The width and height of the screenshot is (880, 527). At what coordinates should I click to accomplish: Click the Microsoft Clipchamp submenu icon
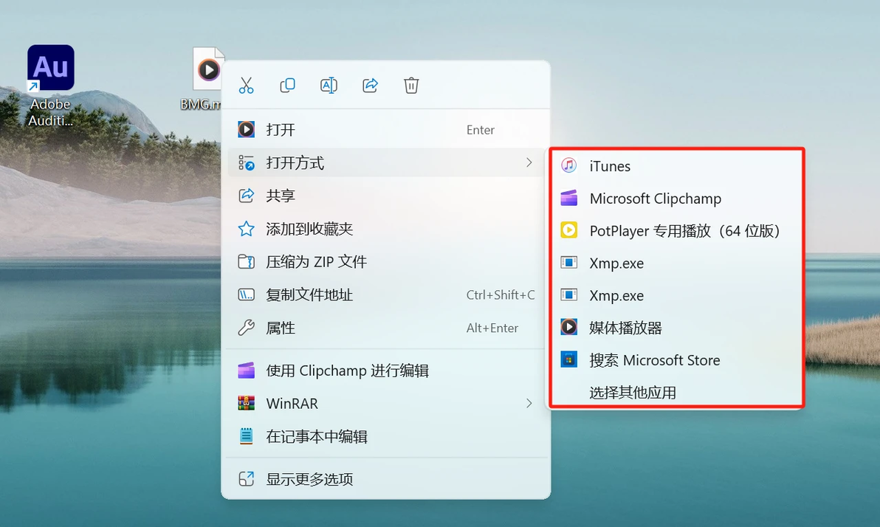[568, 198]
